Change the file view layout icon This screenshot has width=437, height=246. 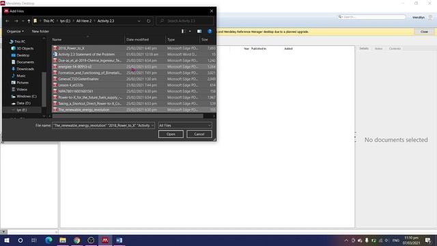183,31
